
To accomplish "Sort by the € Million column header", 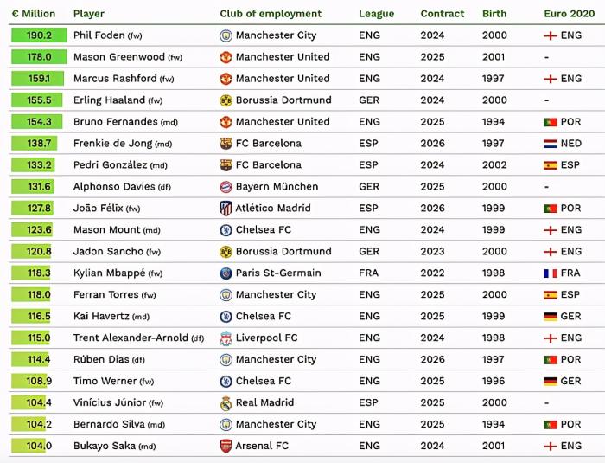I will (34, 14).
